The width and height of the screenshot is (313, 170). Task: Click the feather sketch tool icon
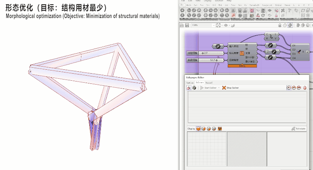(x=233, y=25)
